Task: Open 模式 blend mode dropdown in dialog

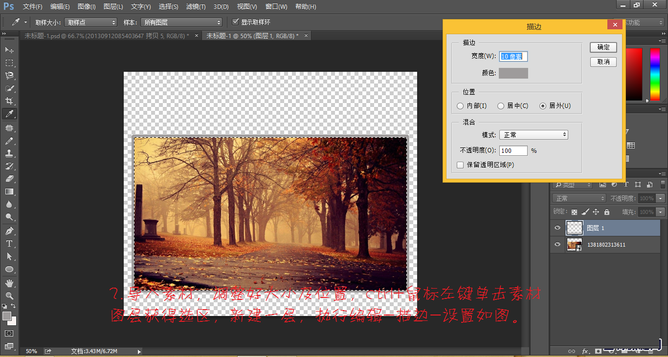Action: pyautogui.click(x=534, y=135)
